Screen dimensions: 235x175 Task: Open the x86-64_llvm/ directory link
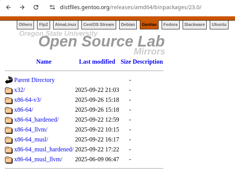[31, 130]
